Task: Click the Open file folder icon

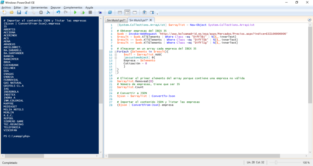Action: pyautogui.click(x=11, y=12)
